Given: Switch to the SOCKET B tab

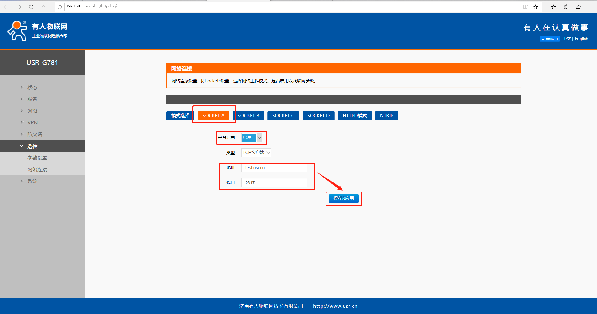Looking at the screenshot, I should coord(248,115).
